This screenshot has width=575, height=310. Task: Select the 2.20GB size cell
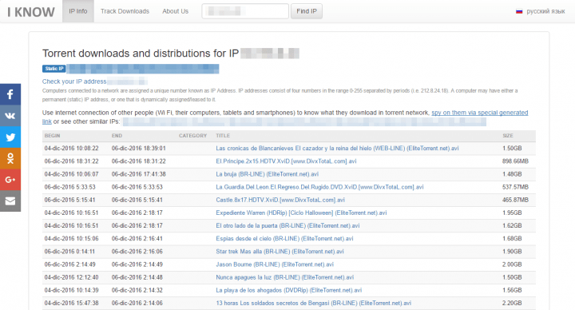point(512,303)
